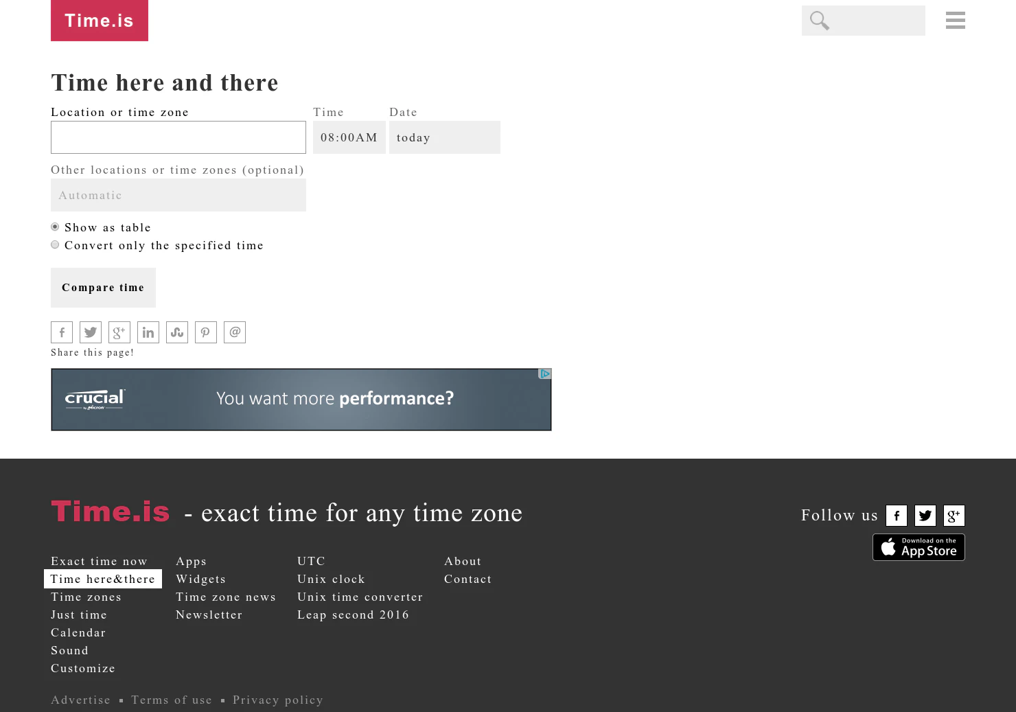Open the Crucial performance banner ad
Screen dimensions: 1016x712
tap(301, 400)
